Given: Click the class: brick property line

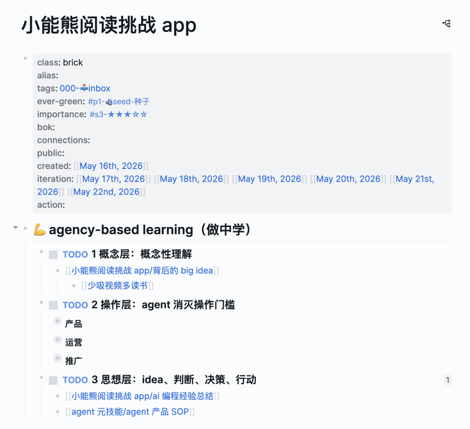Looking at the screenshot, I should pyautogui.click(x=60, y=62).
